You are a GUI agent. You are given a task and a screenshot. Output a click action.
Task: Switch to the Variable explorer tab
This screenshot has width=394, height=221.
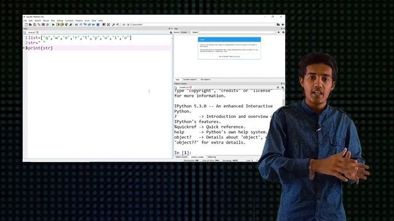(x=190, y=79)
